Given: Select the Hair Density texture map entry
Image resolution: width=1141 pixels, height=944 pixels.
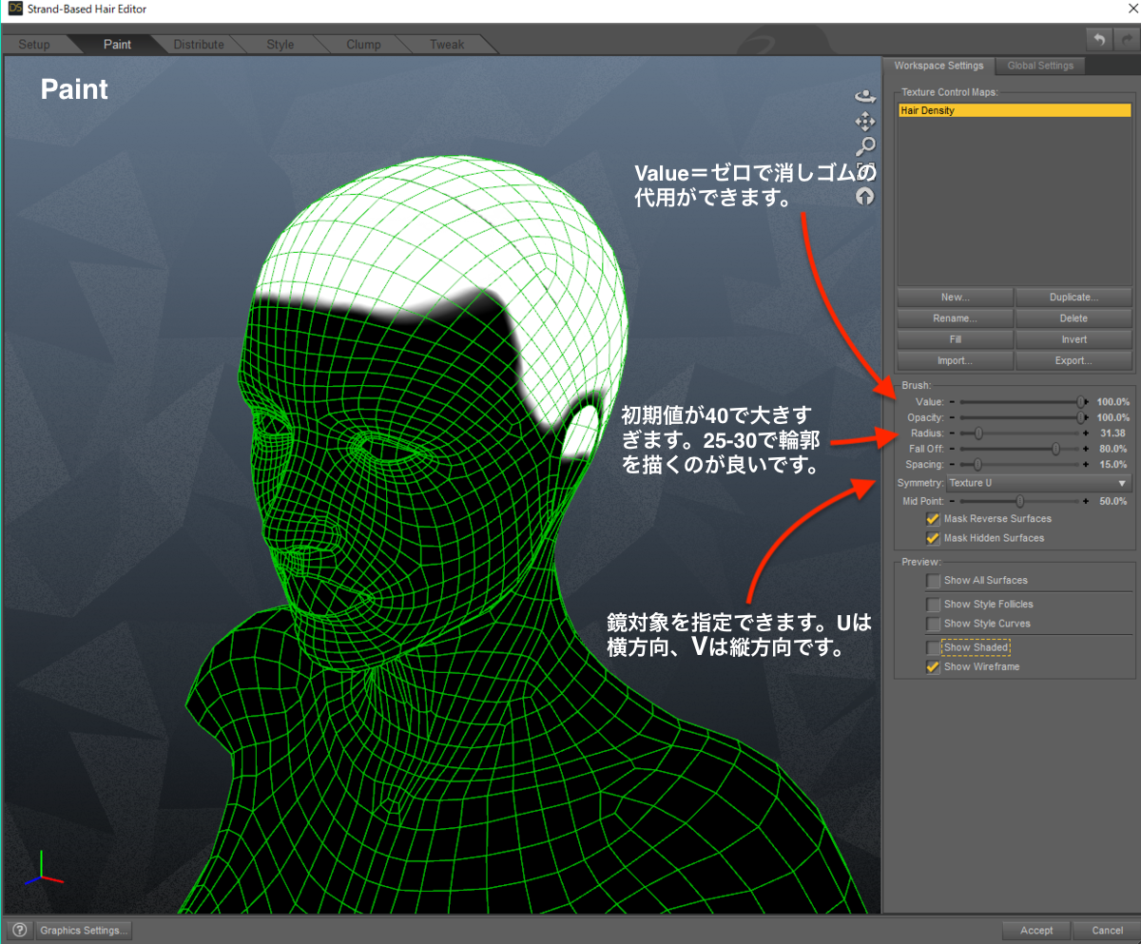Looking at the screenshot, I should [x=1013, y=109].
